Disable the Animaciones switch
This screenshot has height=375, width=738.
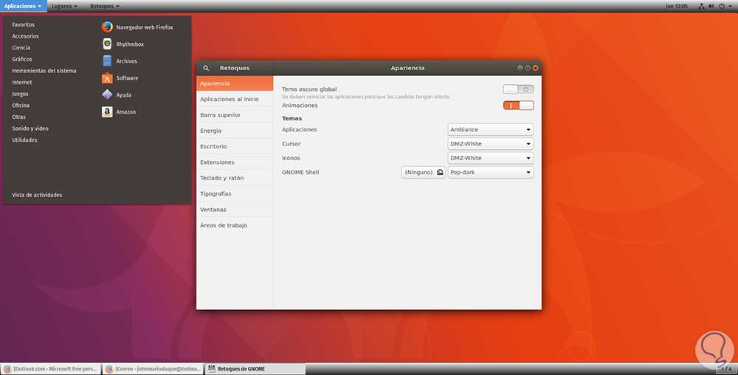click(518, 106)
